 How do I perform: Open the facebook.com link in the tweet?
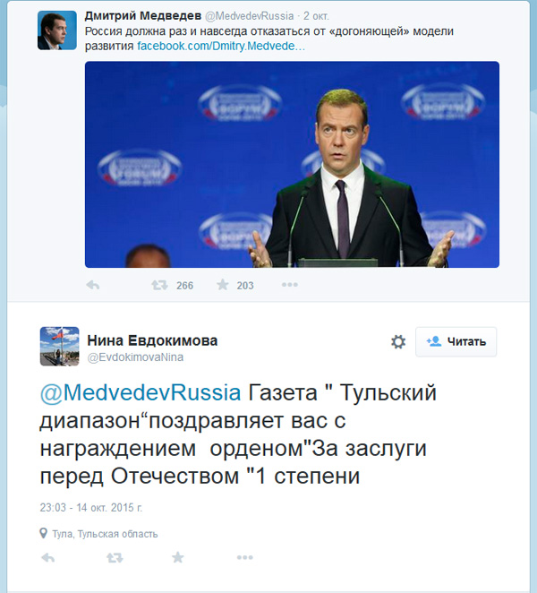[x=221, y=45]
